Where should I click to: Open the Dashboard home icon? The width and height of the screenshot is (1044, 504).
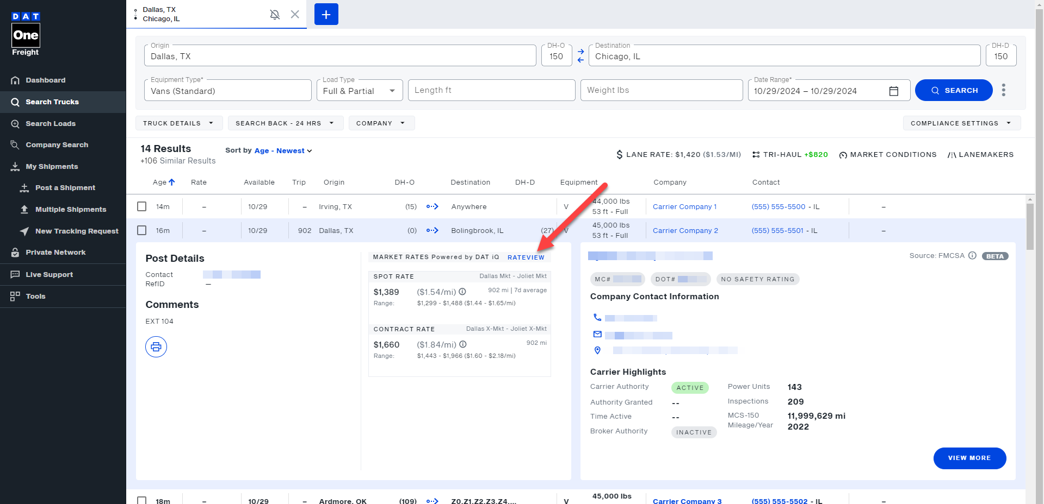click(15, 80)
